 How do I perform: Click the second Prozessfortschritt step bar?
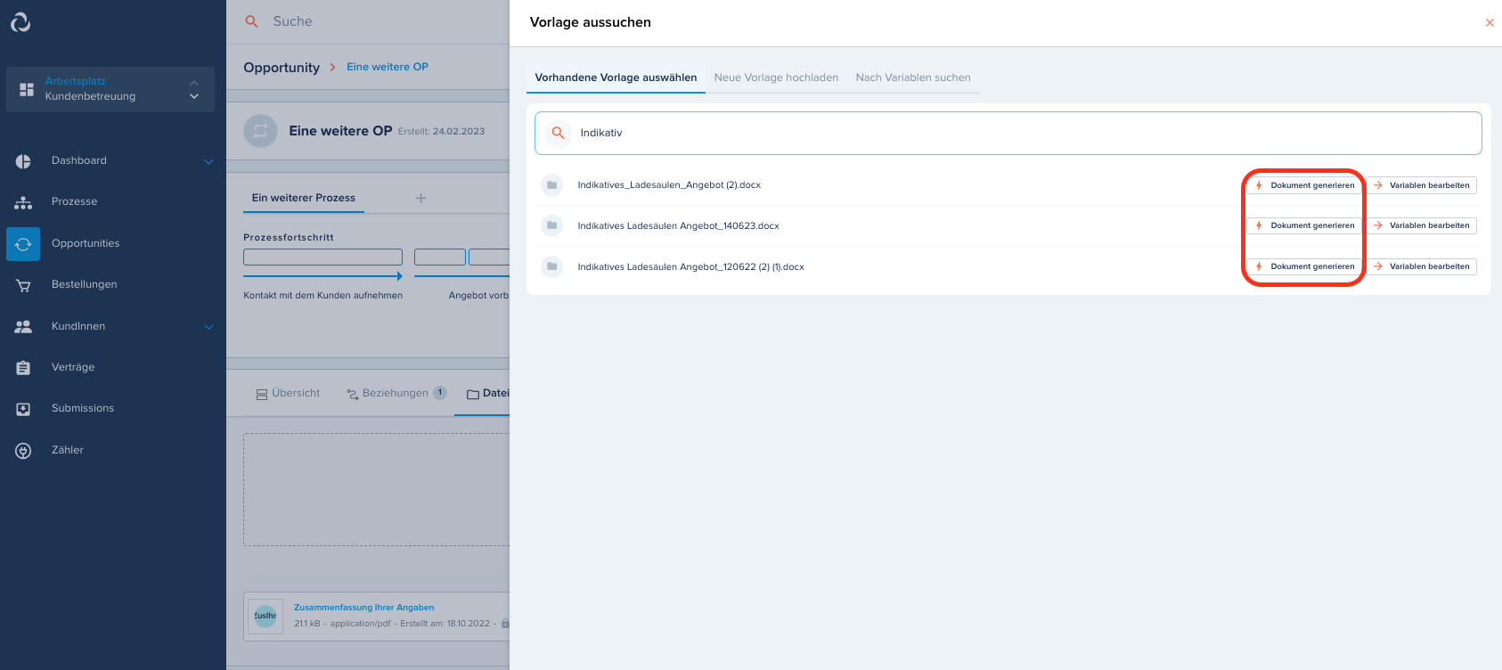click(440, 257)
